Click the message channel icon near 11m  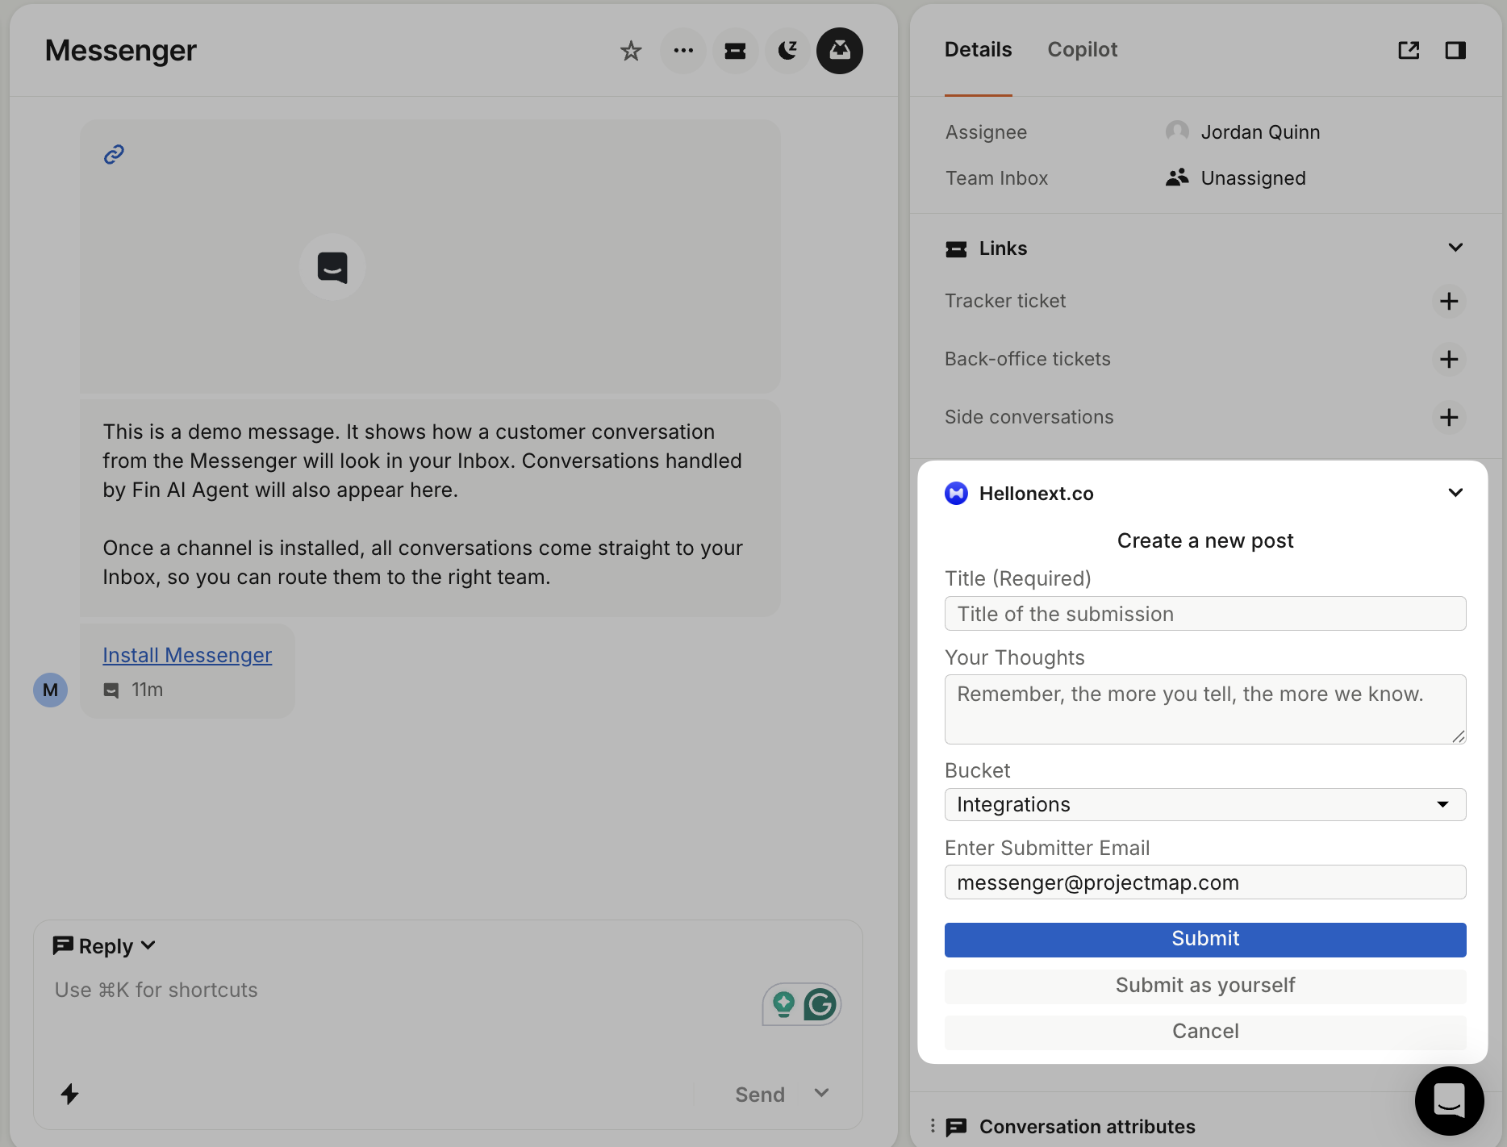click(111, 690)
